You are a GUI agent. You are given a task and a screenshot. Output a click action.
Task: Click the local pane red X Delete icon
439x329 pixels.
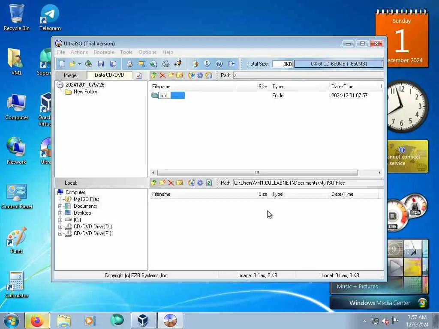coord(171,183)
